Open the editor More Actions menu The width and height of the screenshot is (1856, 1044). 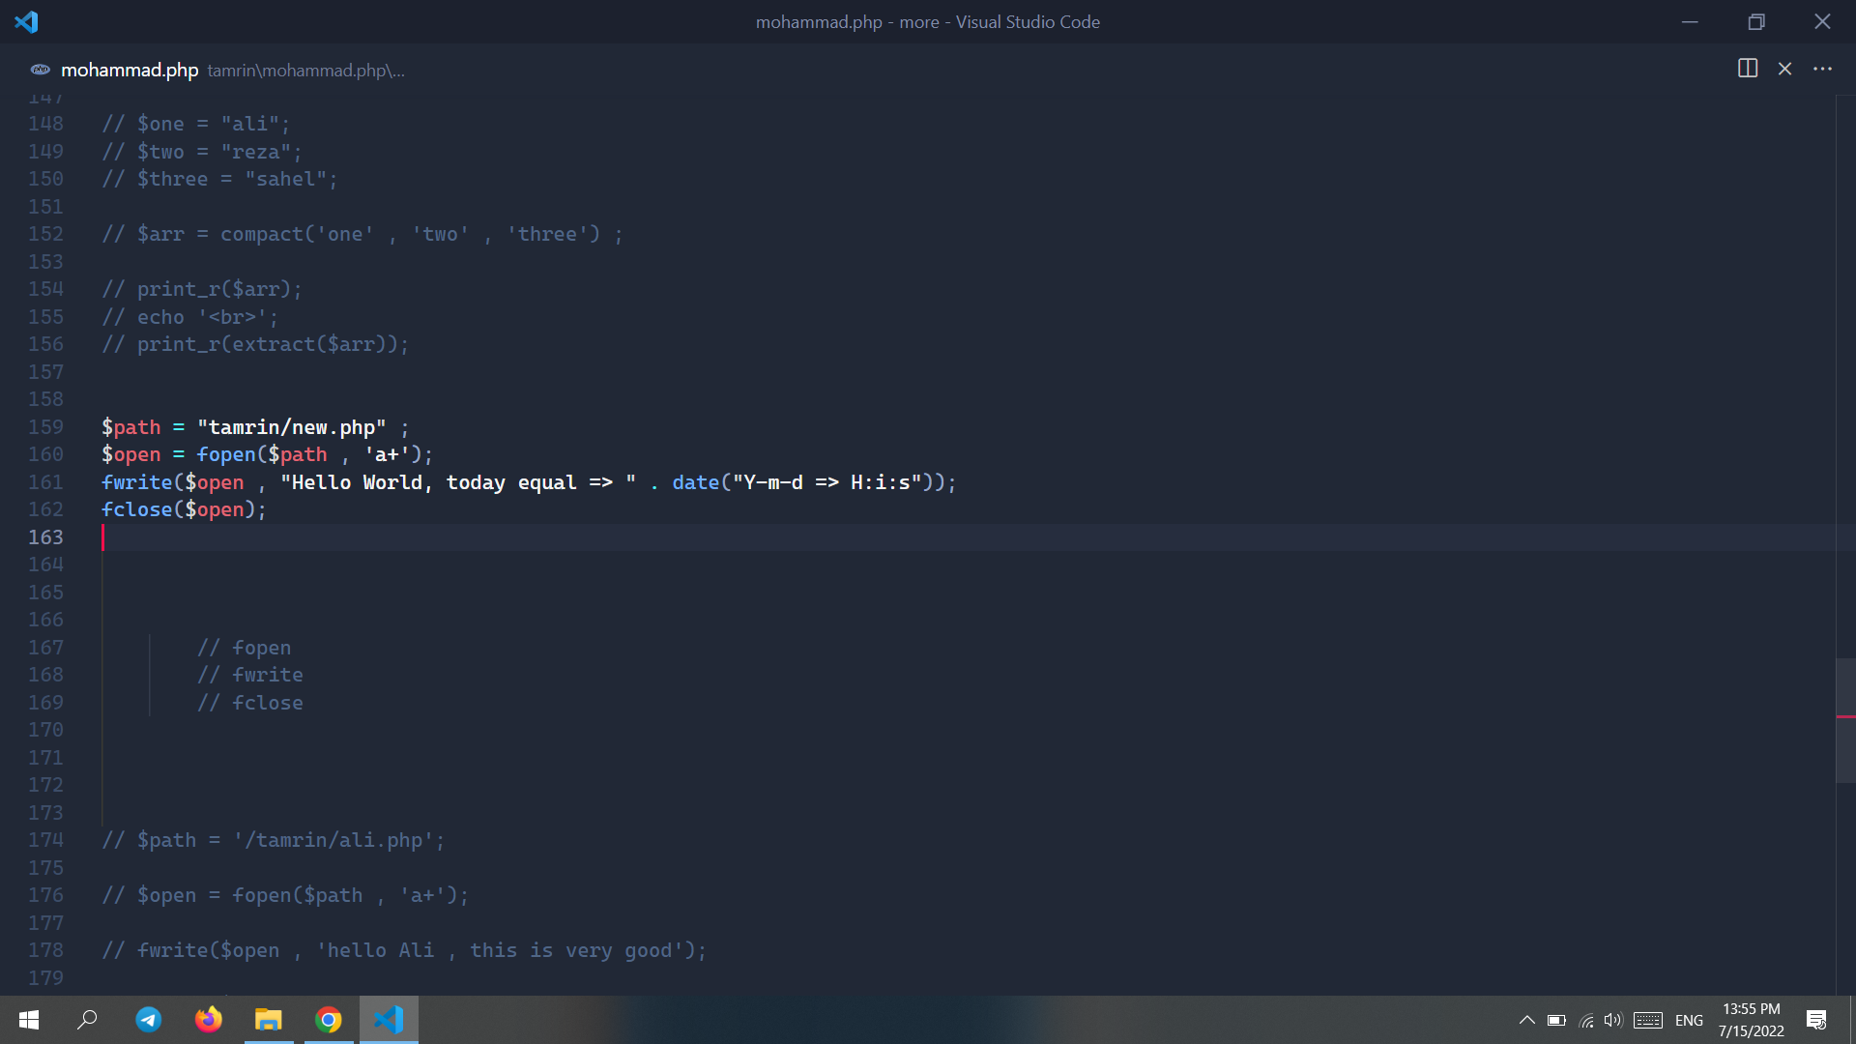pos(1822,69)
